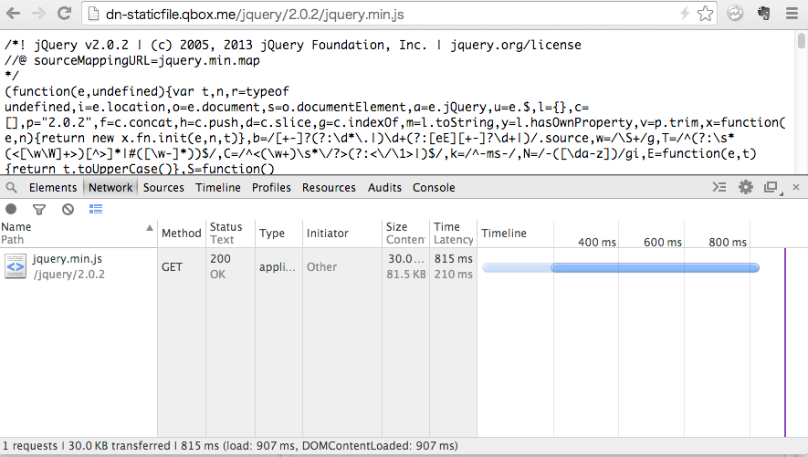808x457 pixels.
Task: Click the 210 ms latency value
Action: tap(454, 275)
